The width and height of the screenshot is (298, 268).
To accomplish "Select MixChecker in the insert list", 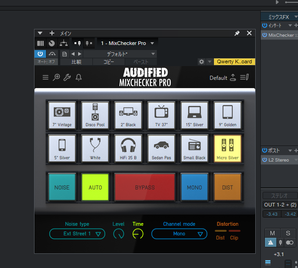I will coord(281,35).
